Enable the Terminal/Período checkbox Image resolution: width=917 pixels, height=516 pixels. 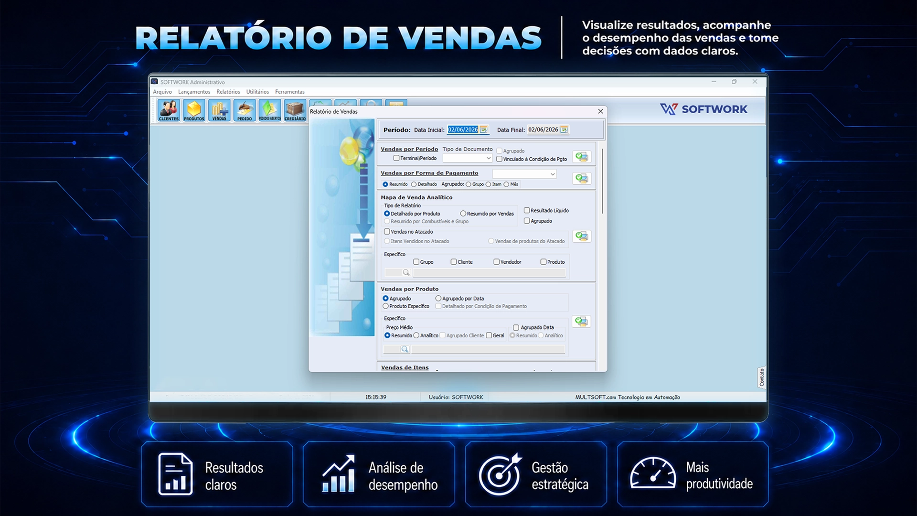(396, 158)
